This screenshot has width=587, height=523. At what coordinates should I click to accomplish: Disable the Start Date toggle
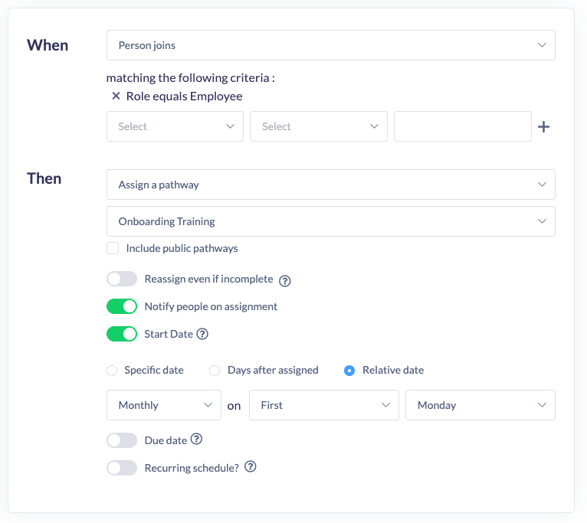click(x=122, y=334)
